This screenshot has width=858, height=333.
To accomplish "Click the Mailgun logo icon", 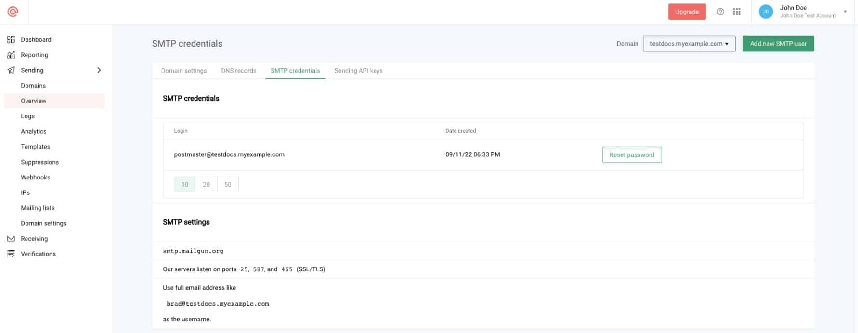I will click(x=13, y=12).
